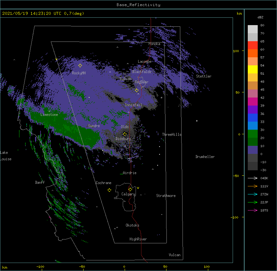This screenshot has width=277, height=271.
Task: Click the 04DK legend text
Action: pyautogui.click(x=264, y=178)
